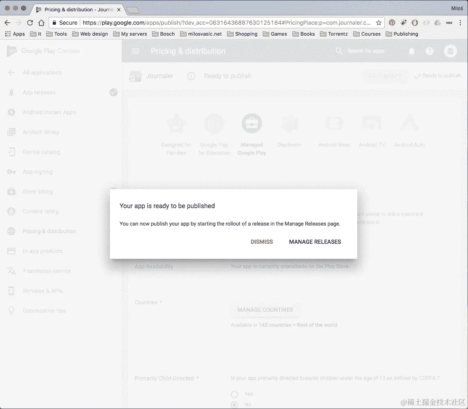The height and width of the screenshot is (409, 468).
Task: Reload the current page
Action: coord(30,23)
